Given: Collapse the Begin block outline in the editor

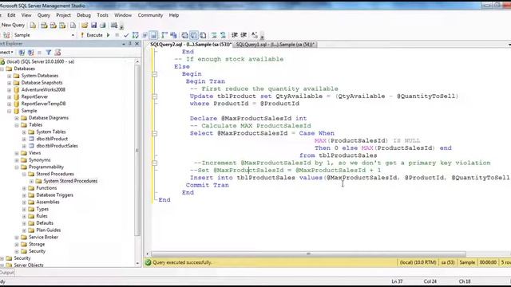Looking at the screenshot, I should click(x=155, y=74).
